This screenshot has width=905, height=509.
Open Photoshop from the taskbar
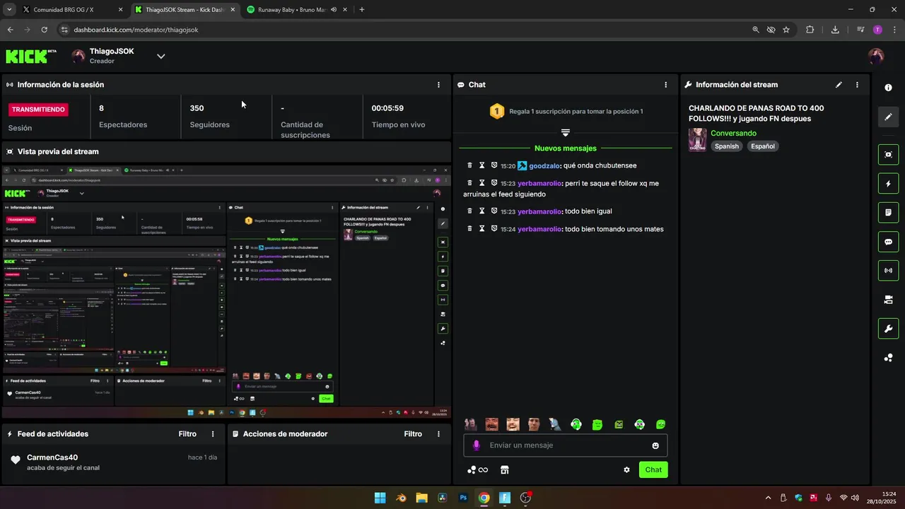[x=463, y=498]
